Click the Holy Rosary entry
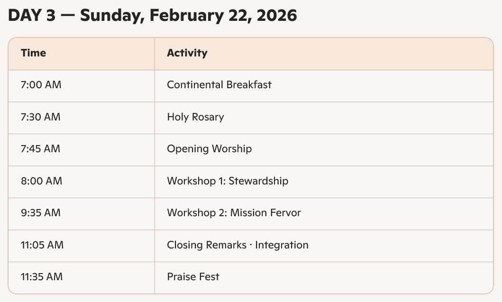 (195, 117)
